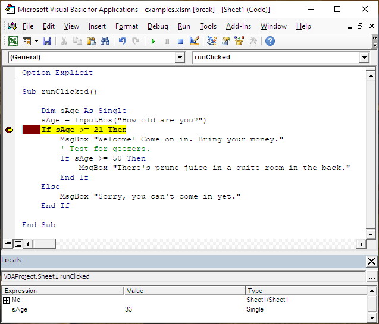Click the VBAProject.Sheet1.runClicked context field
Viewport: 379px width, 324px height.
[184, 276]
